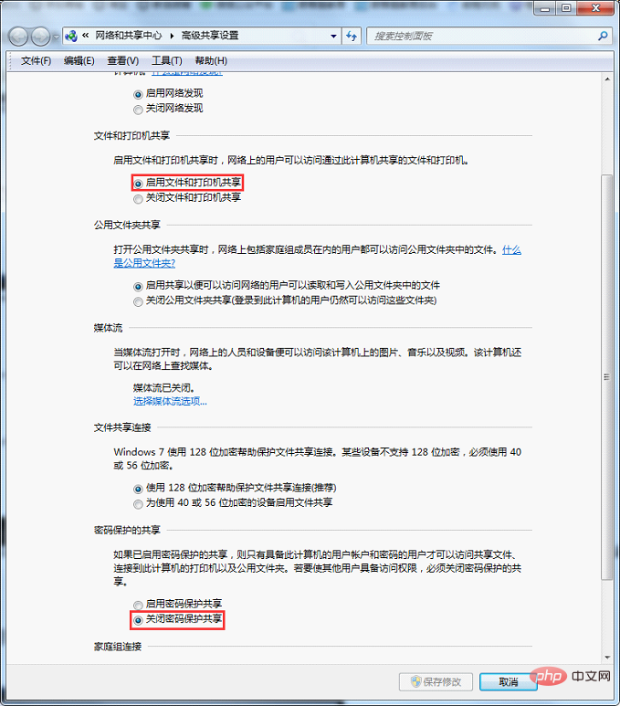Click the network control panel icon in address bar
The width and height of the screenshot is (620, 706).
click(x=70, y=36)
